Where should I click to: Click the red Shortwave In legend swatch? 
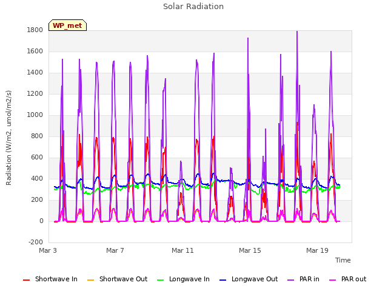coord(26,280)
